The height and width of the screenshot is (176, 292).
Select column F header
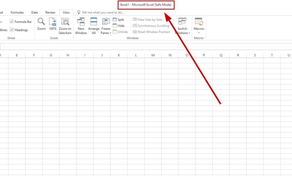click(x=34, y=55)
